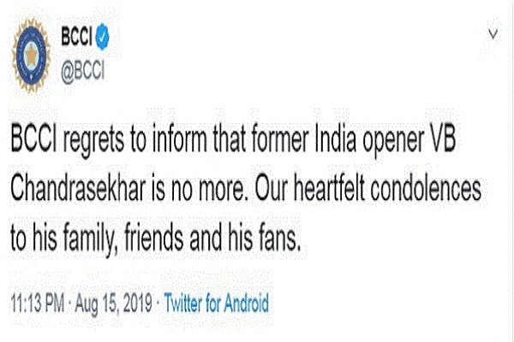Click the Aug 15, 2019 date
Screen dimensions: 514x342
(x=113, y=304)
